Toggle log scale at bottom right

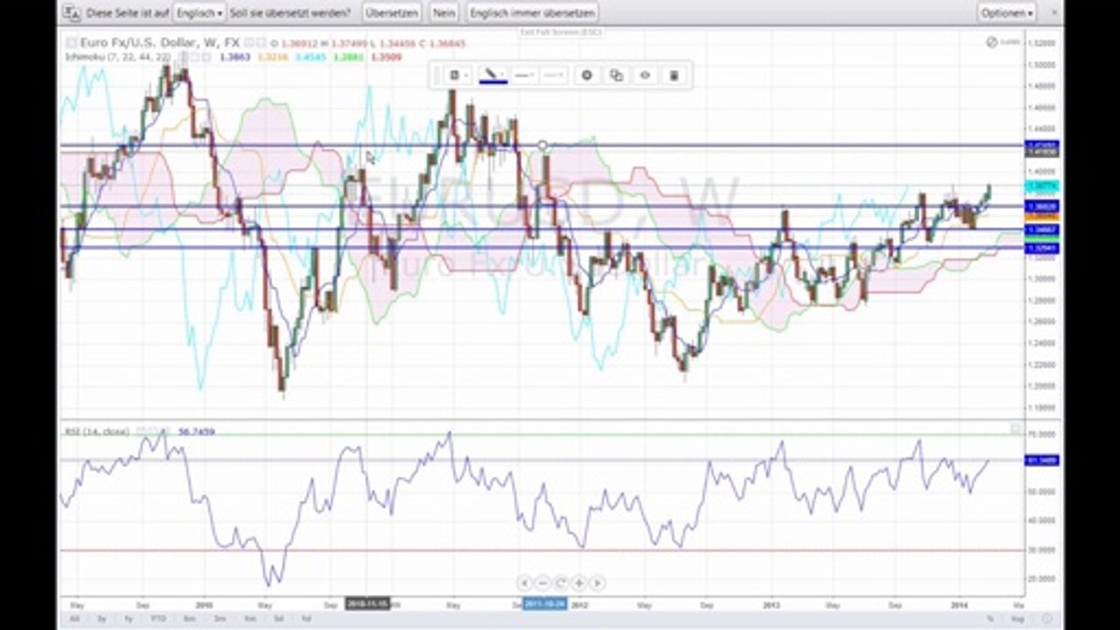pyautogui.click(x=1017, y=619)
